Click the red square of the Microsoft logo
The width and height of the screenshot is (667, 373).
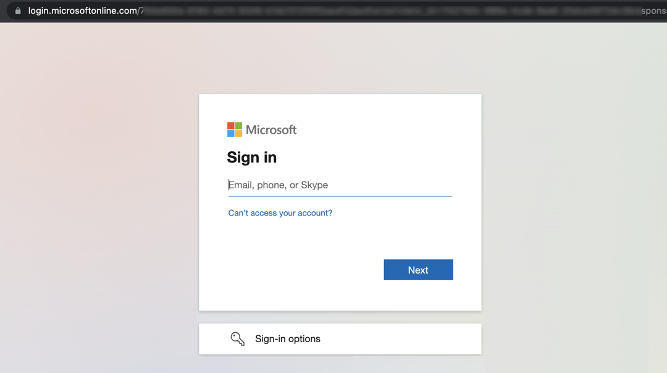(230, 126)
